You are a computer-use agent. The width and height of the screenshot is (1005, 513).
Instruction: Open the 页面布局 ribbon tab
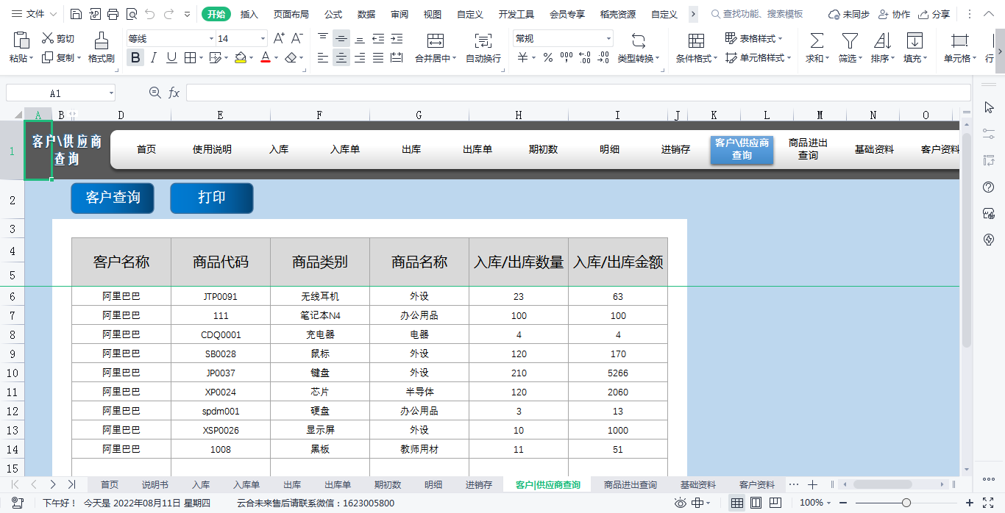[x=291, y=14]
